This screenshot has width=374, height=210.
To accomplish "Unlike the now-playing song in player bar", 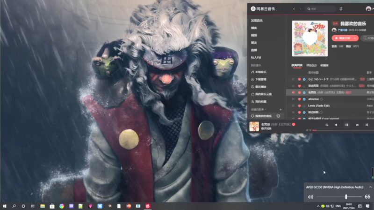I will pyautogui.click(x=294, y=124).
